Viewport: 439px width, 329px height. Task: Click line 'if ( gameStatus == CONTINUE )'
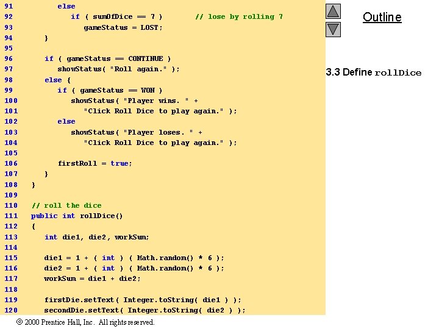[x=107, y=58]
